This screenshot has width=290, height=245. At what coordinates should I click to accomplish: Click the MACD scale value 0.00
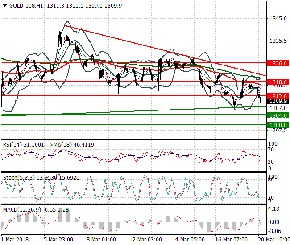click(x=273, y=222)
